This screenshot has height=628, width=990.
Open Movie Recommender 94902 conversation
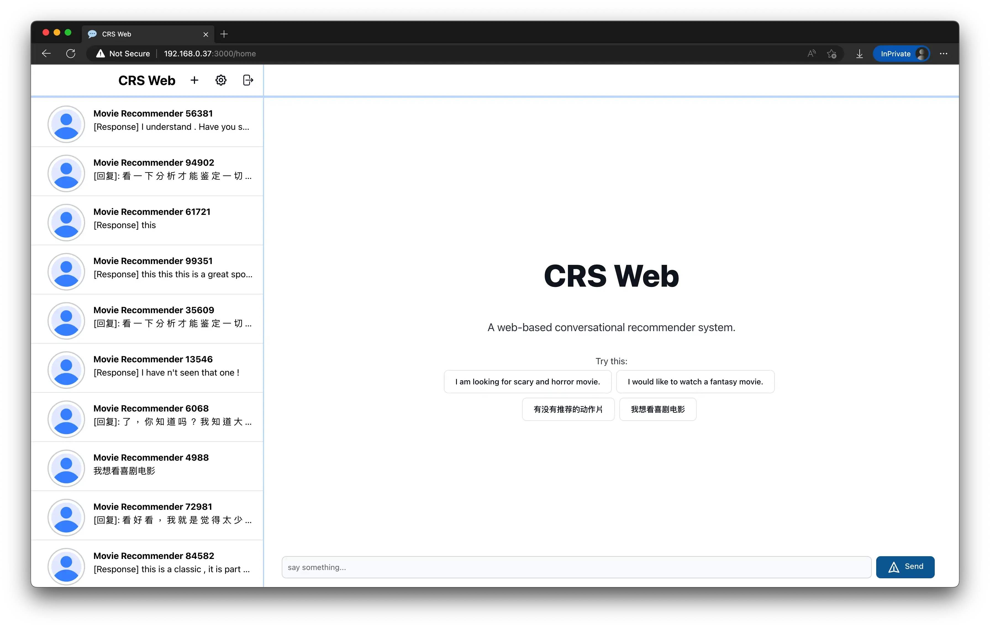(147, 171)
